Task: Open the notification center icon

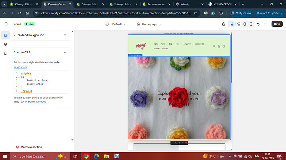Action: 279,156
